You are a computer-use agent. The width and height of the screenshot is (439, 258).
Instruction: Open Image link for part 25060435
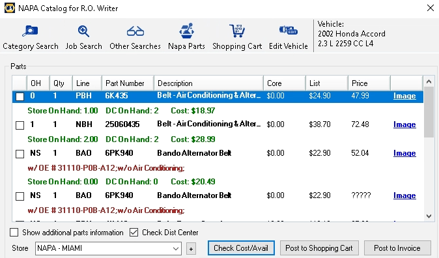[404, 124]
